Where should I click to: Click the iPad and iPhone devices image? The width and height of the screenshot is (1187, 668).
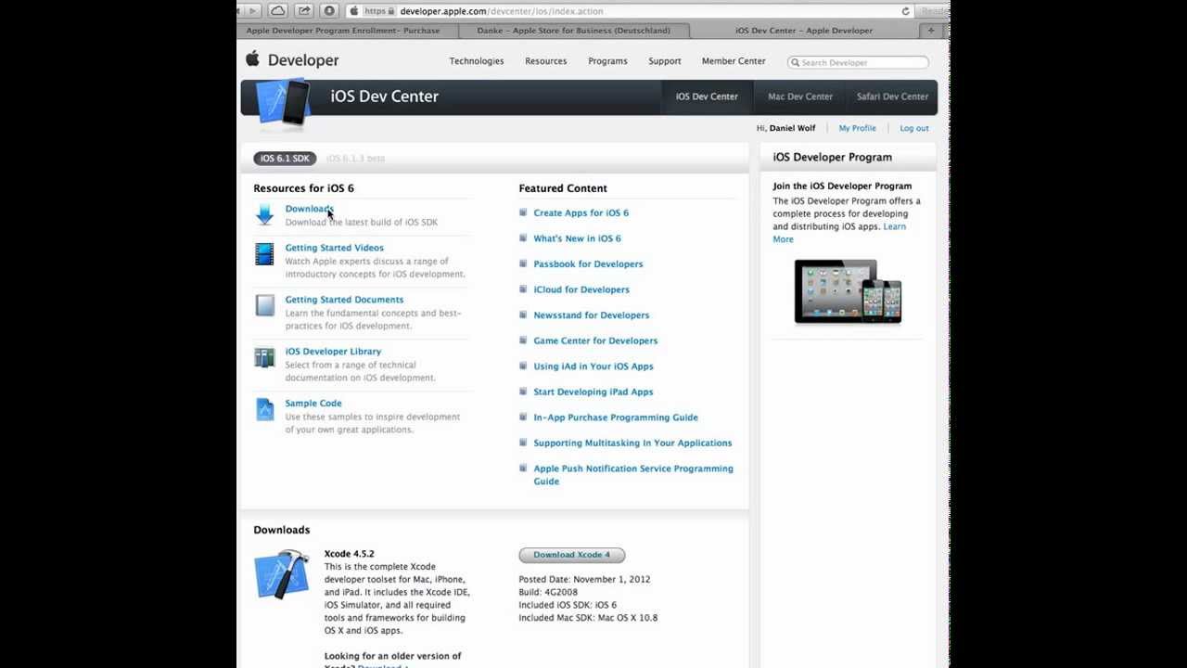coord(848,291)
